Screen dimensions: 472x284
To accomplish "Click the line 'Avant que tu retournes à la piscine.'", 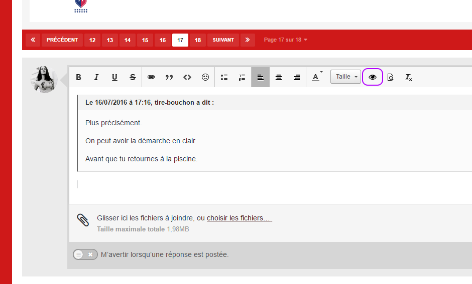I will [142, 159].
